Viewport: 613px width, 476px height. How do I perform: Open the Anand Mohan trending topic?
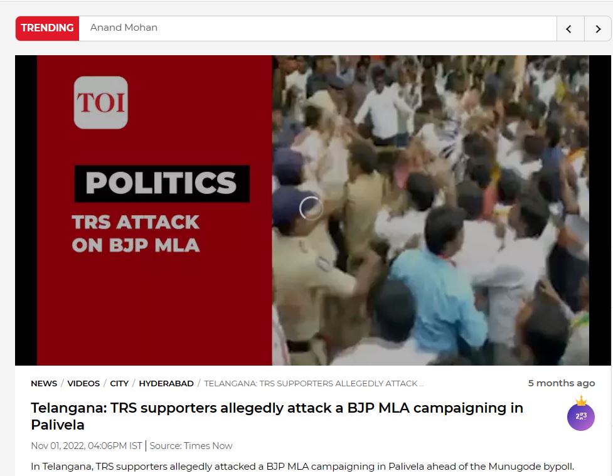click(x=124, y=28)
